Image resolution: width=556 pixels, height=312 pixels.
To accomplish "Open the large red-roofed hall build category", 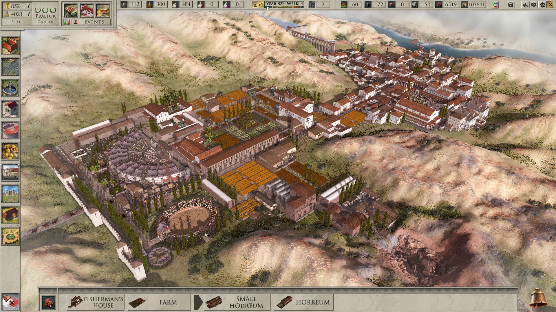I will point(10,215).
